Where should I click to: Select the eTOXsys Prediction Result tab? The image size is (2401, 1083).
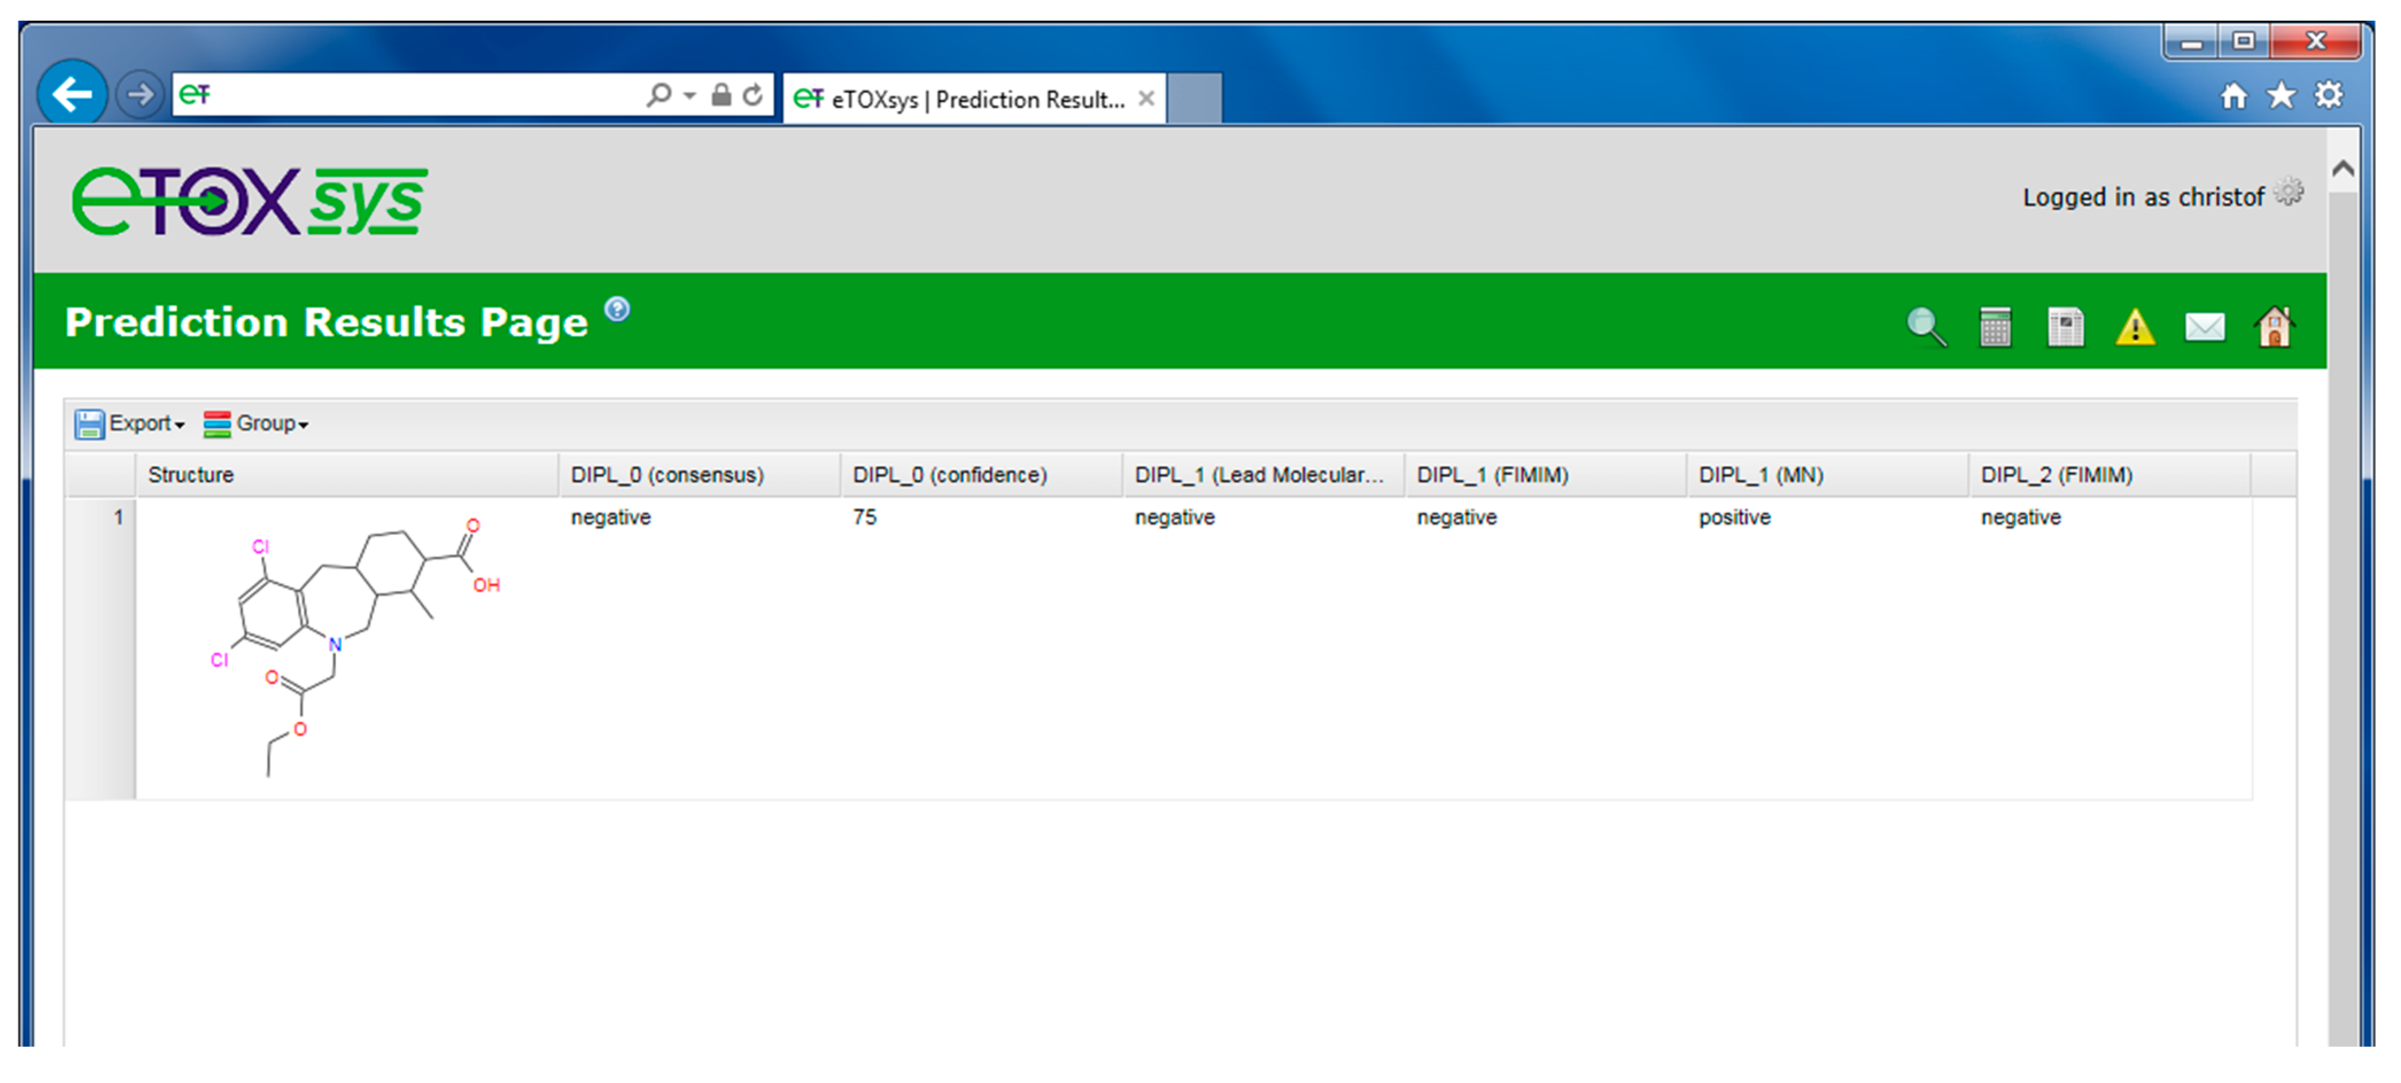pyautogui.click(x=969, y=99)
